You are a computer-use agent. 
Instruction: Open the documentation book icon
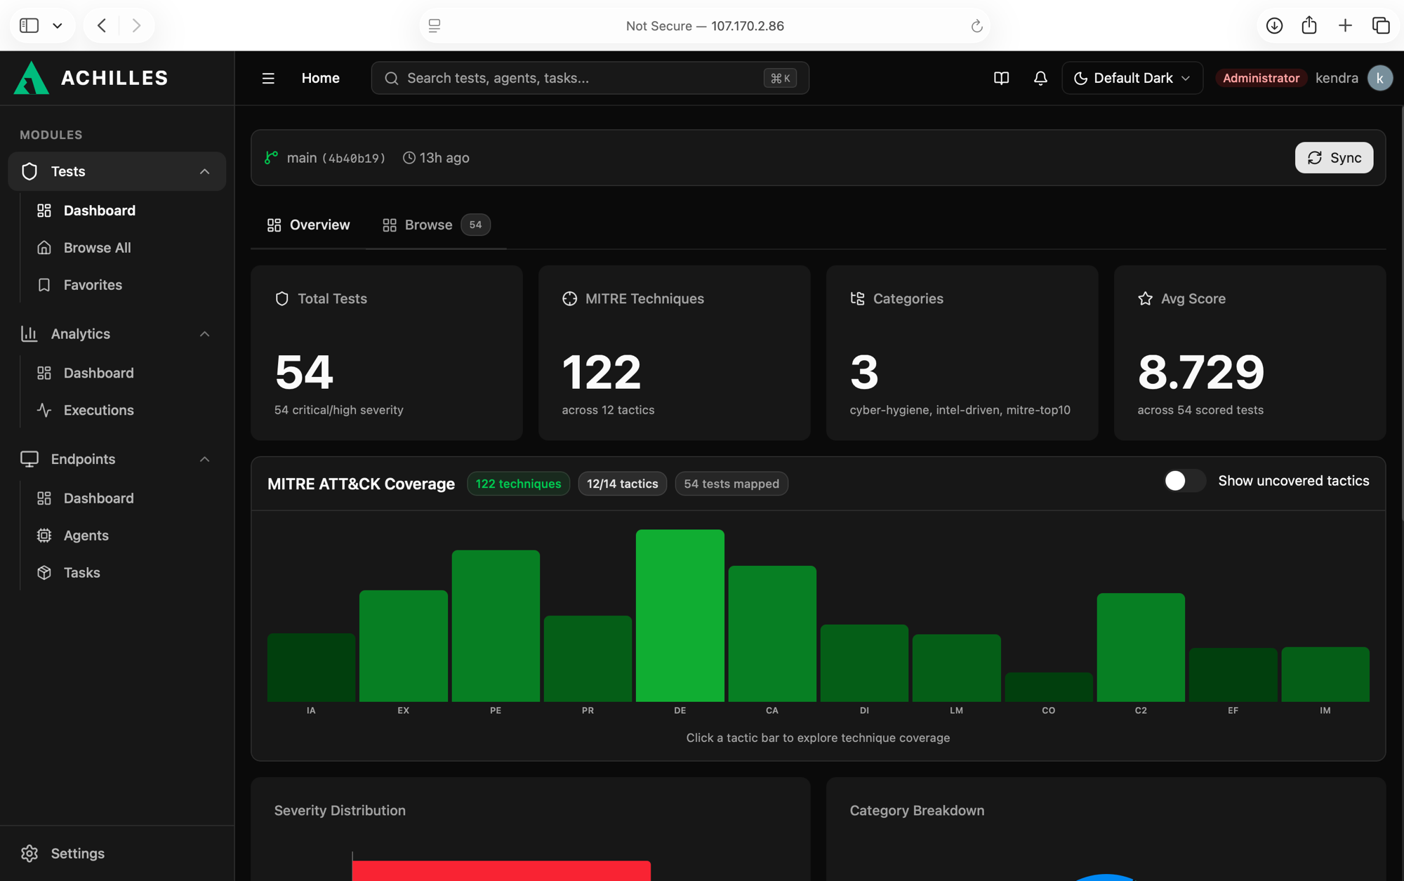click(1001, 78)
